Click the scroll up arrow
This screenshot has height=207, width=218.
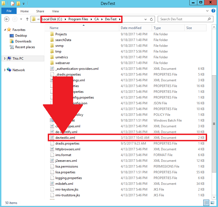tap(214, 27)
